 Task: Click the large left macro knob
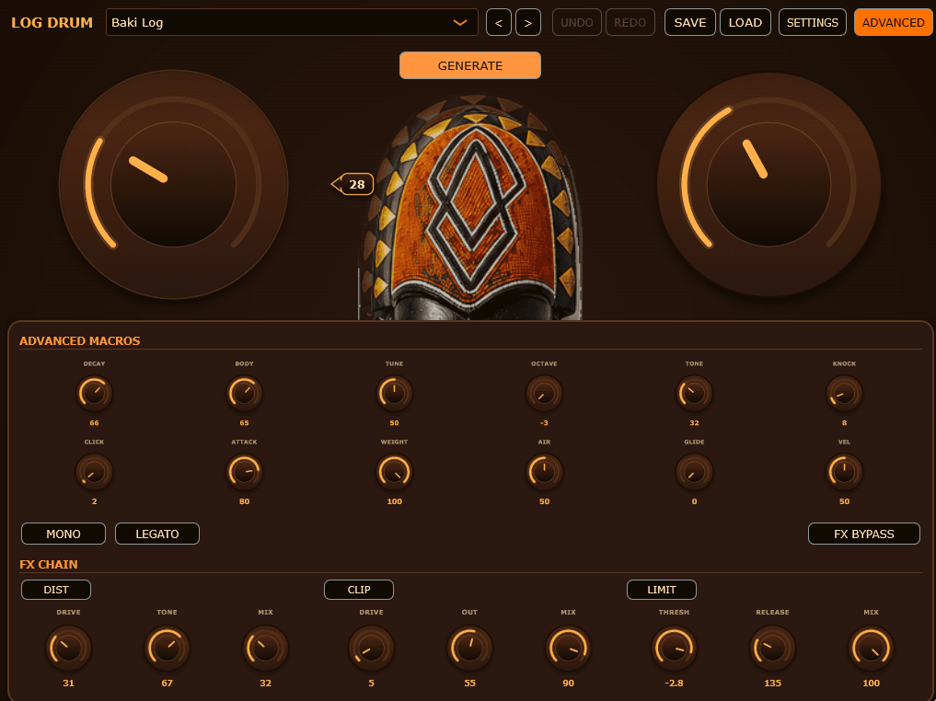[174, 184]
